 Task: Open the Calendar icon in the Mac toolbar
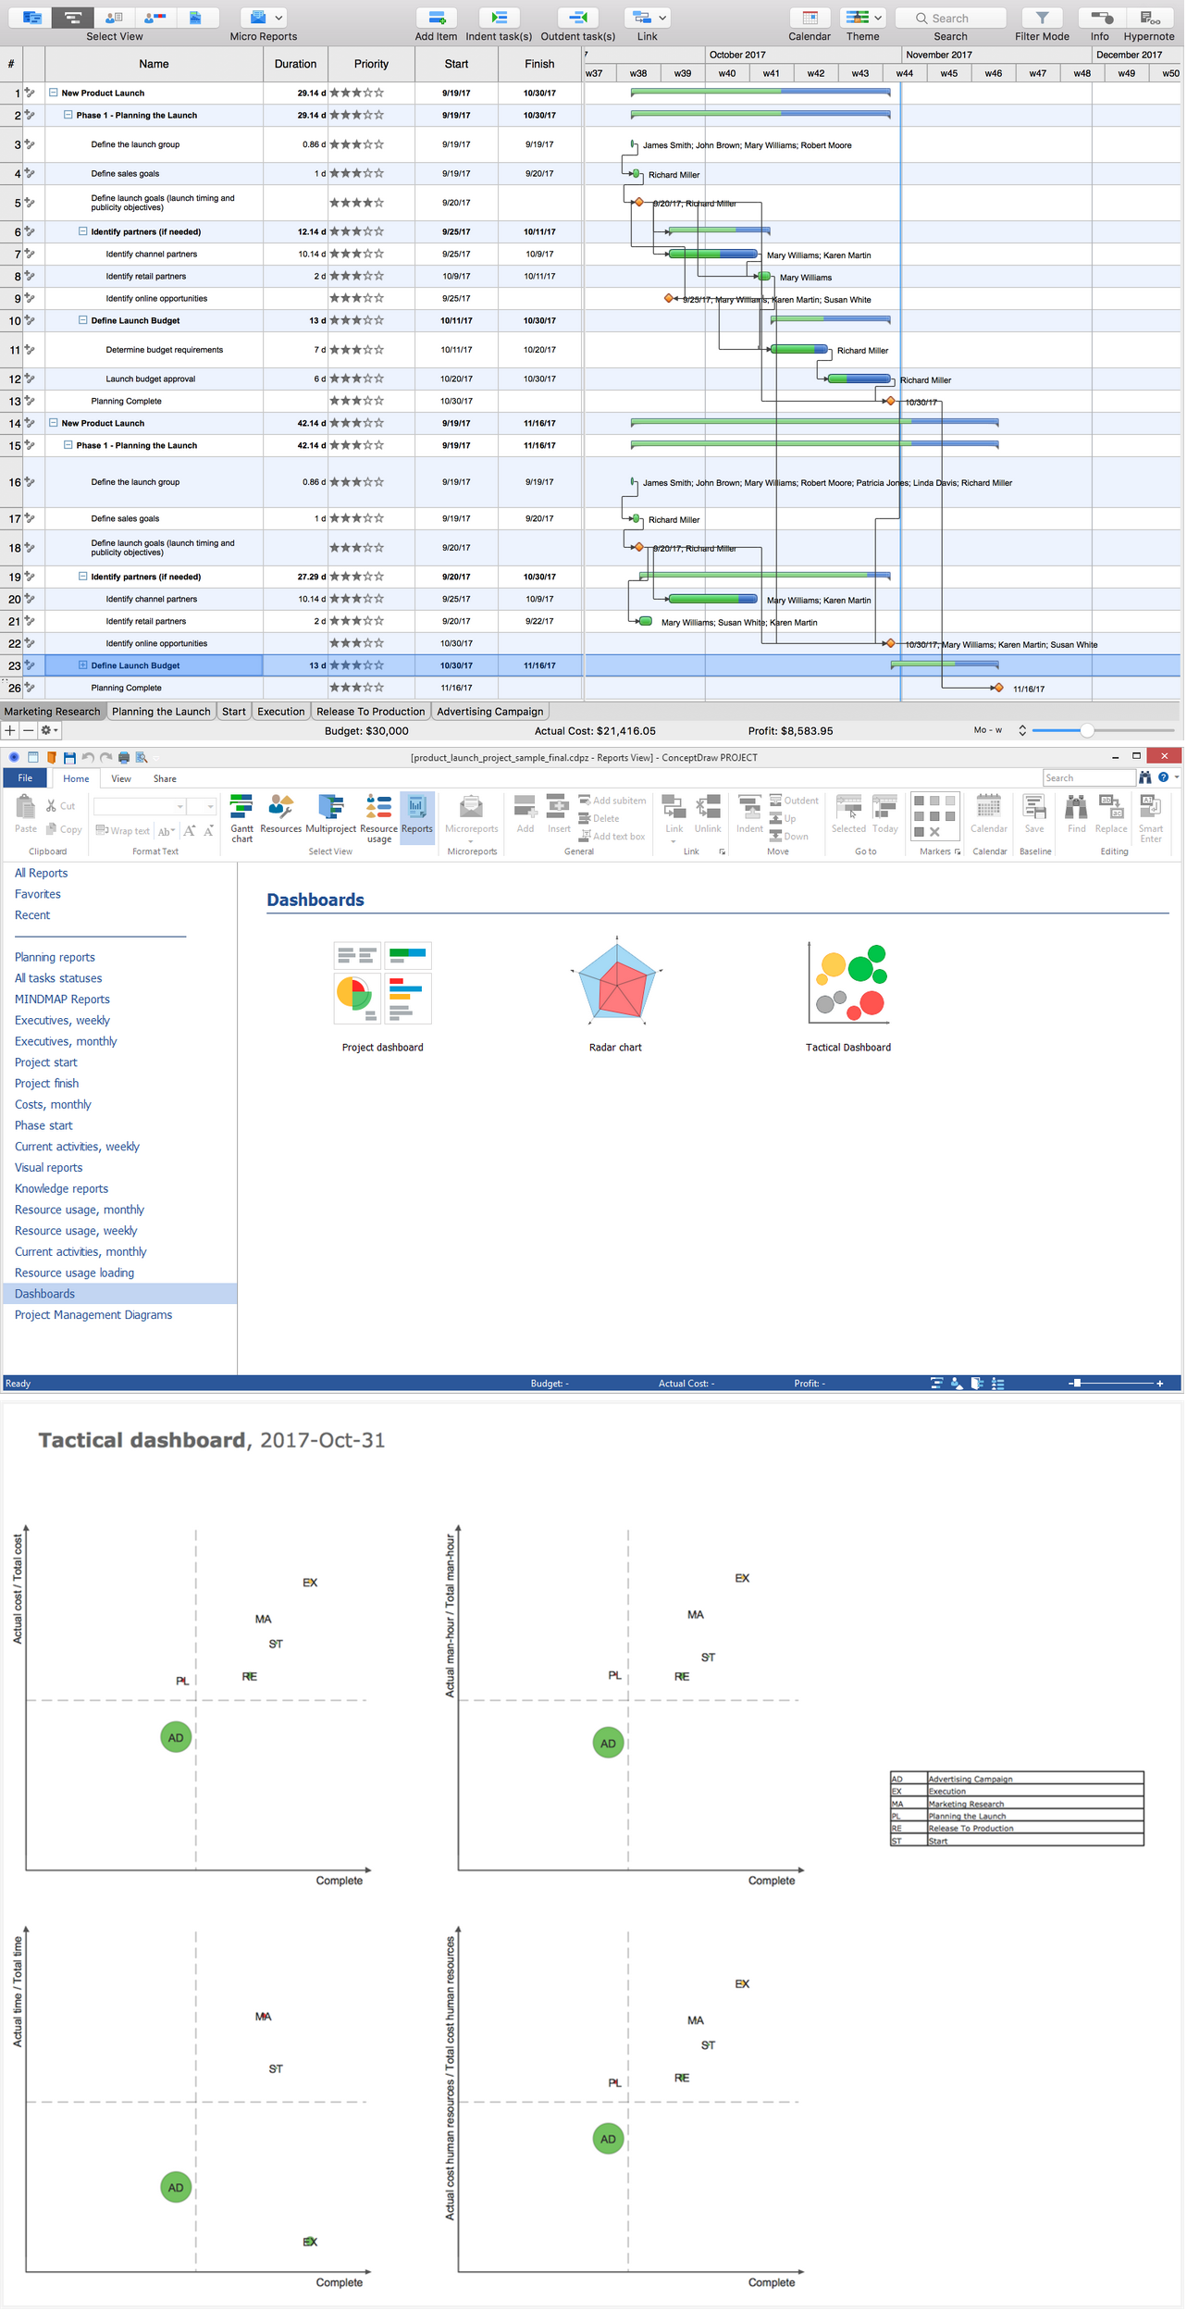point(810,18)
